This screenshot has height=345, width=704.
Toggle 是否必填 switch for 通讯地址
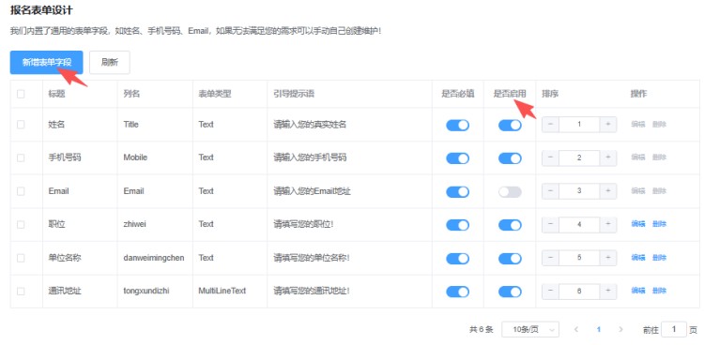coord(457,292)
